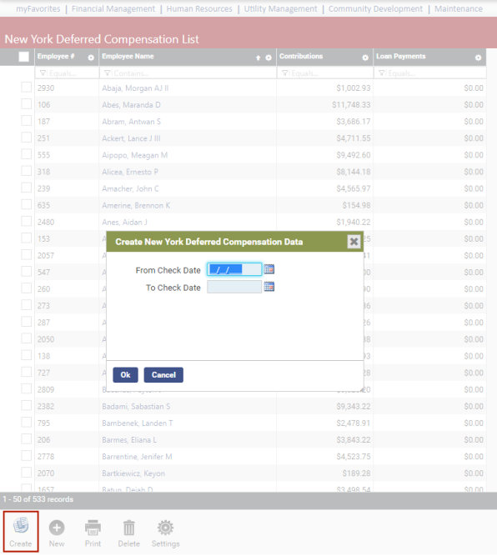The width and height of the screenshot is (497, 556).
Task: Click the Cancel button in dialog
Action: (x=163, y=375)
